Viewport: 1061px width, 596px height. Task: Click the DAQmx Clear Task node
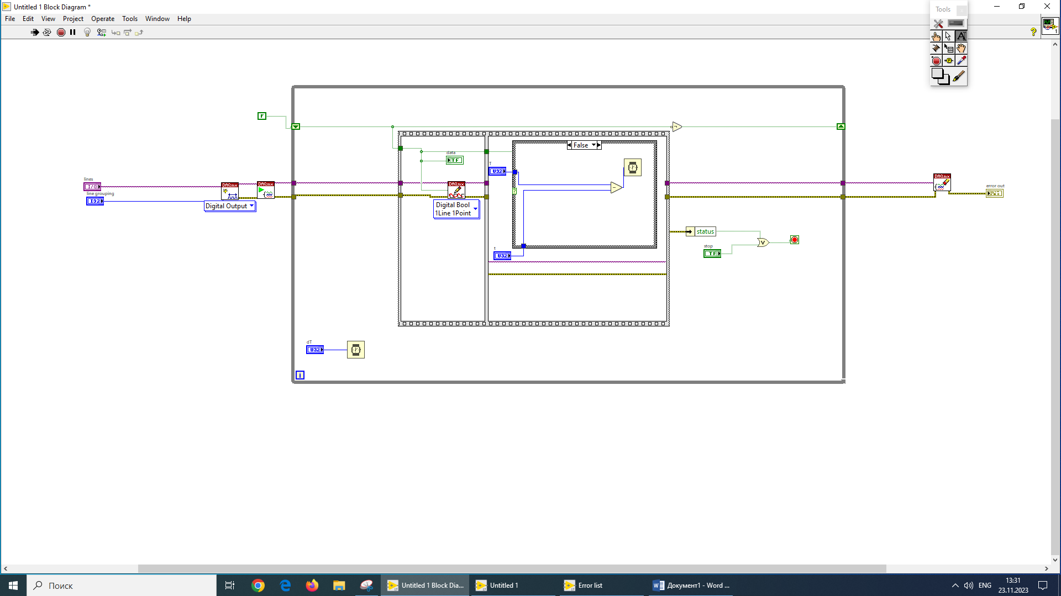coord(942,182)
